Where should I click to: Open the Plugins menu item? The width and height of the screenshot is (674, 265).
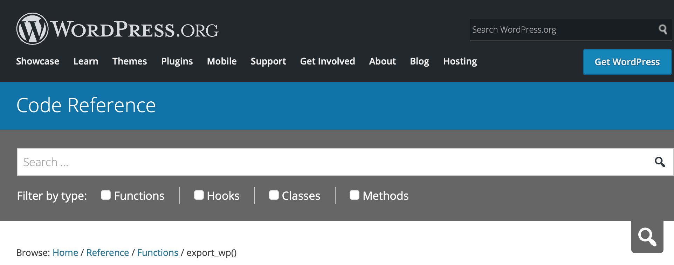(177, 61)
